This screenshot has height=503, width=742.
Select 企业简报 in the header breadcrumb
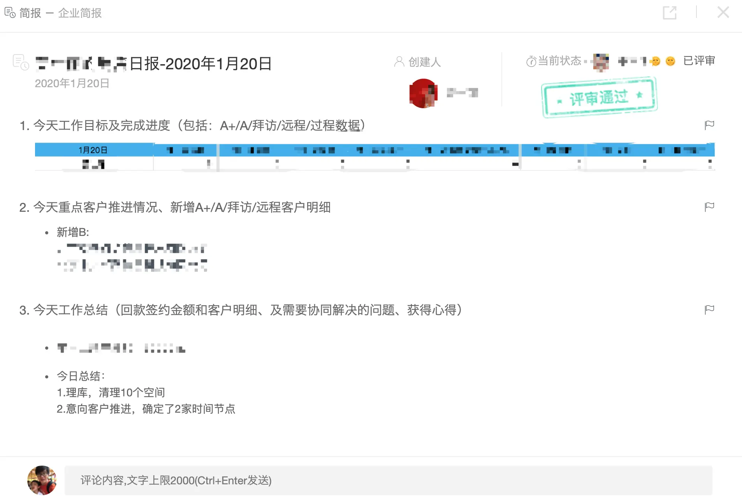click(80, 13)
